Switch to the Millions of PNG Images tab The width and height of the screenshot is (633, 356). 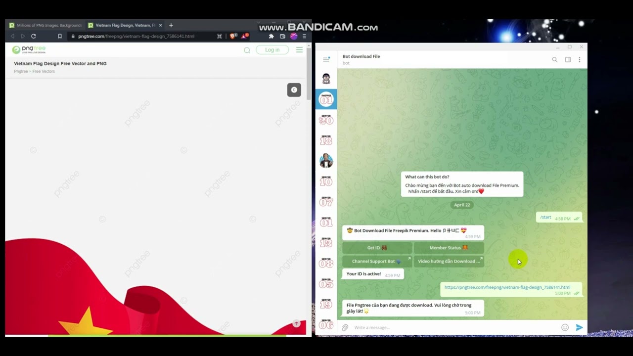click(x=45, y=25)
